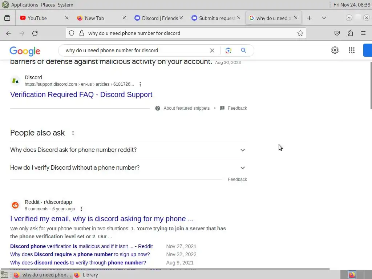List all tabs with the chevron

324,18
